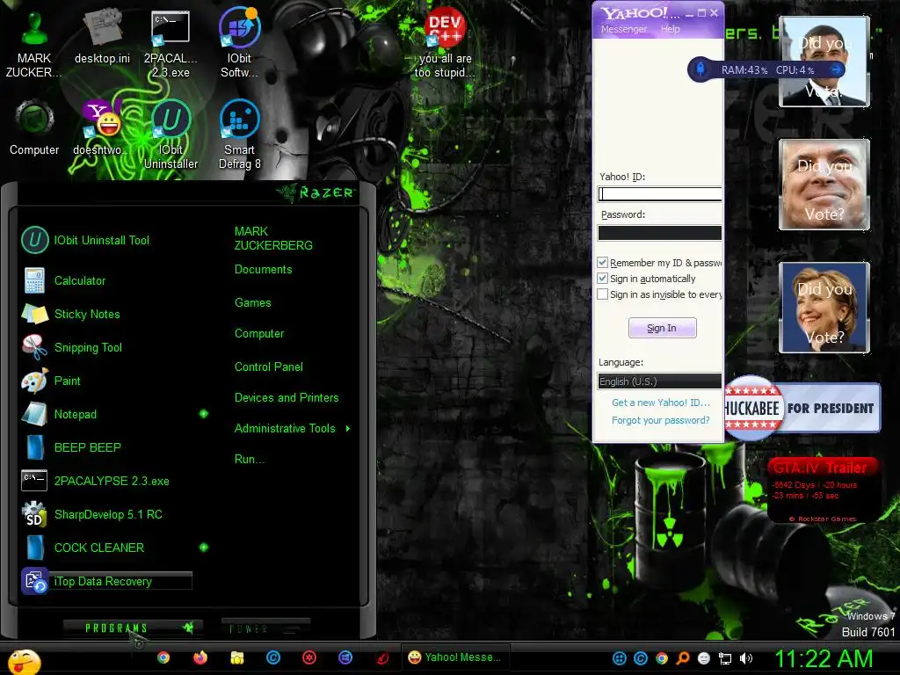The height and width of the screenshot is (675, 900).
Task: Enable Sign in as invisible to everyone
Action: pyautogui.click(x=602, y=294)
